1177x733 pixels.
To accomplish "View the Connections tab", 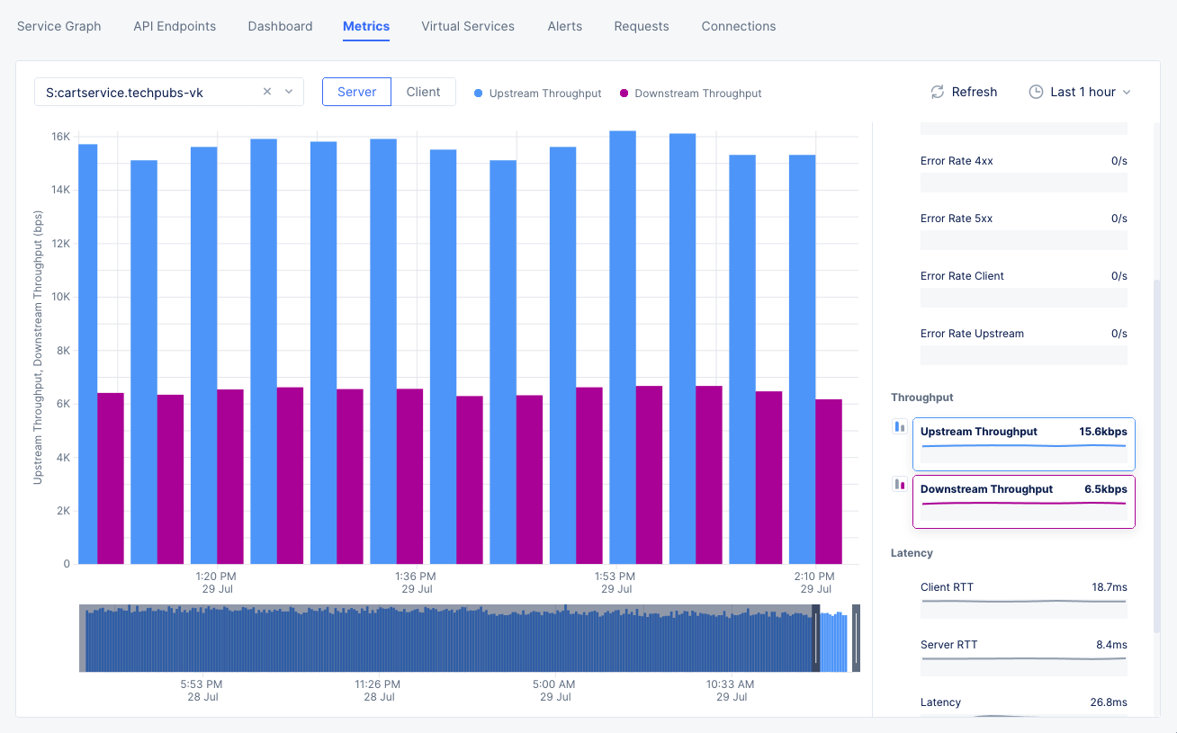I will 739,26.
